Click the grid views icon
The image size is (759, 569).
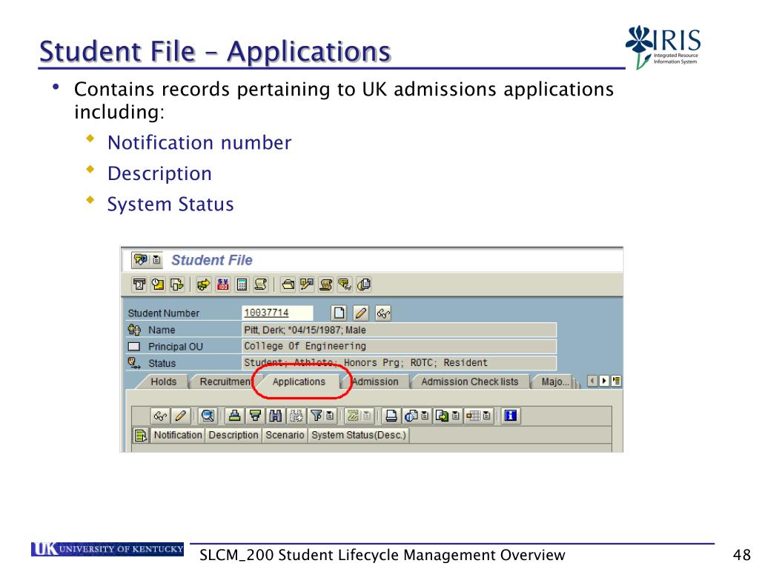click(x=411, y=416)
